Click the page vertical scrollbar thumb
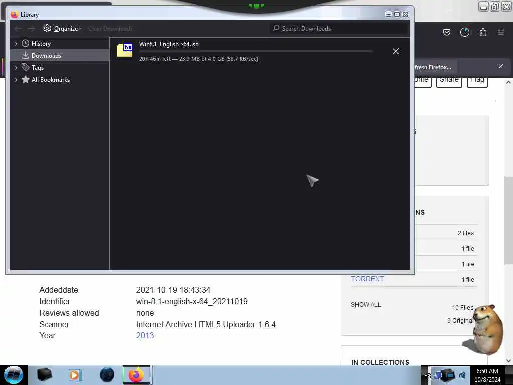513x385 pixels. 508,221
